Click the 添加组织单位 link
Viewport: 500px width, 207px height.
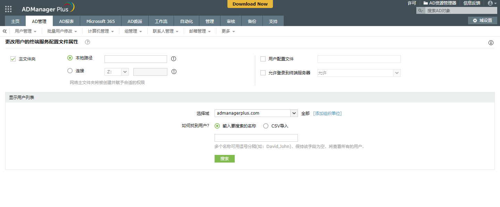pyautogui.click(x=327, y=113)
